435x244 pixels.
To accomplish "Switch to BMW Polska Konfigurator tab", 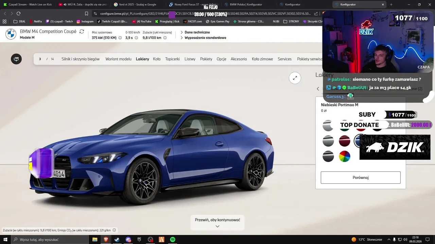I will coord(248,4).
